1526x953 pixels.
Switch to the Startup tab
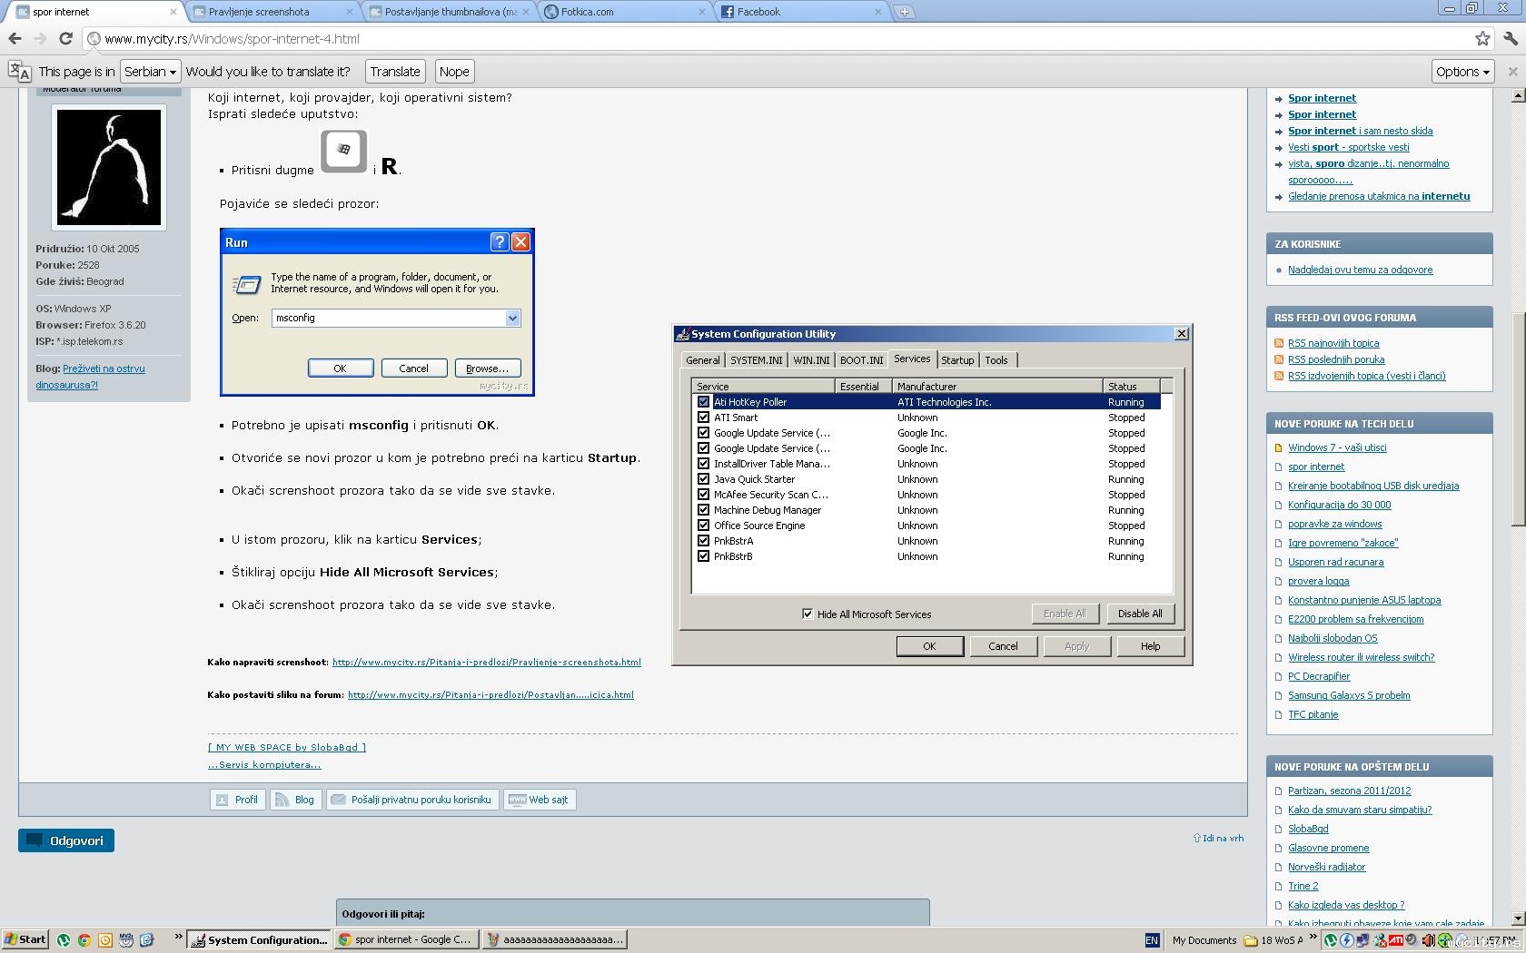click(956, 360)
